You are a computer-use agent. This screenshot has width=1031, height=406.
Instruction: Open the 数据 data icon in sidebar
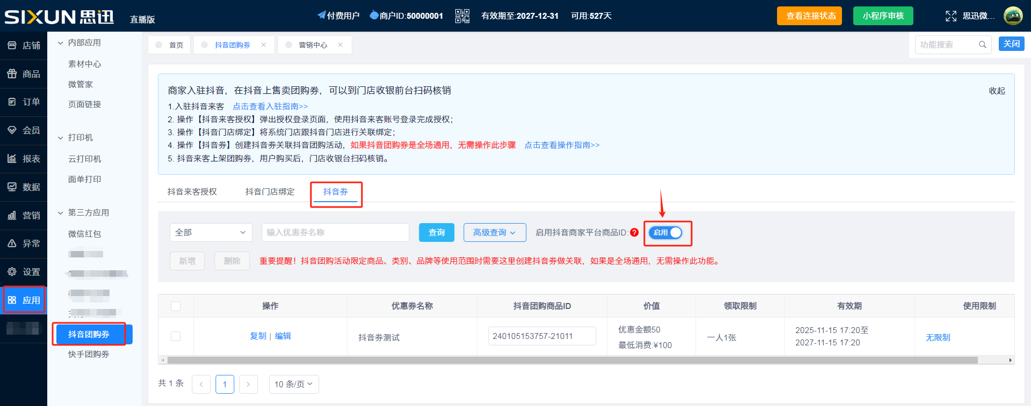[12, 187]
